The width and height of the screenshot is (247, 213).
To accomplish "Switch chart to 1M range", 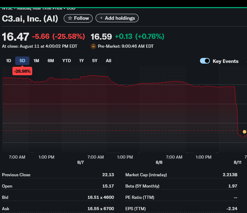I will 36,61.
